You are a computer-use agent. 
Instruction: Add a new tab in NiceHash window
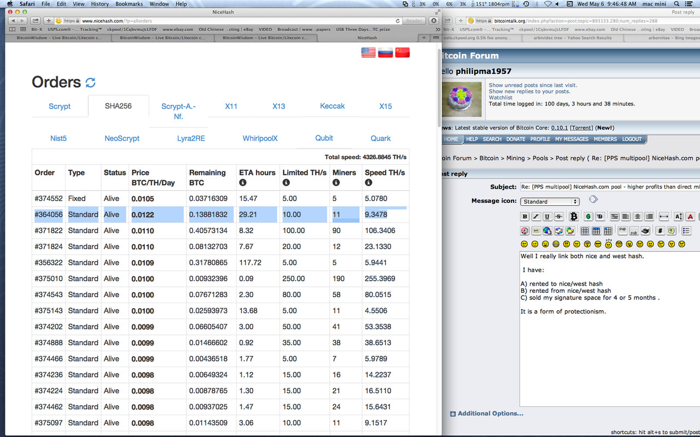424,38
